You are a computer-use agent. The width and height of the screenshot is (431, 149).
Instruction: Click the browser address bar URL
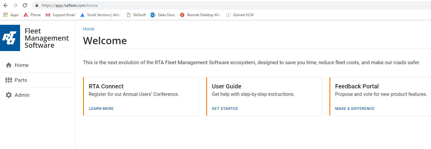click(70, 5)
